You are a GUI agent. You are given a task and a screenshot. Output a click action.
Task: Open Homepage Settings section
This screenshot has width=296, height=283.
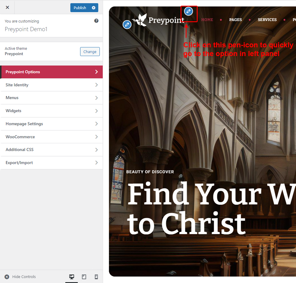pos(52,124)
